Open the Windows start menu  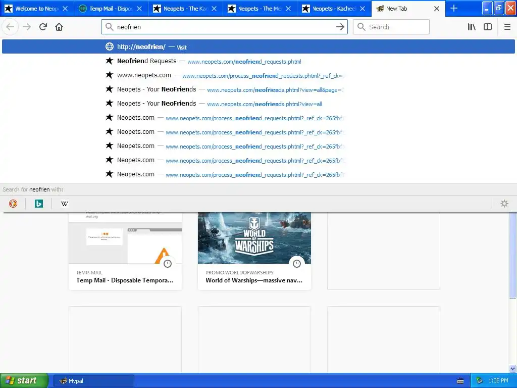24,381
